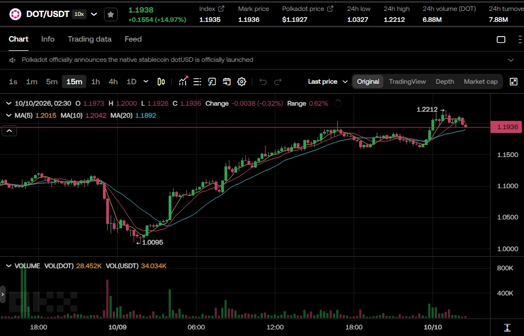This screenshot has width=524, height=336.
Task: Expand the announcement banner chevron
Action: coord(511,60)
